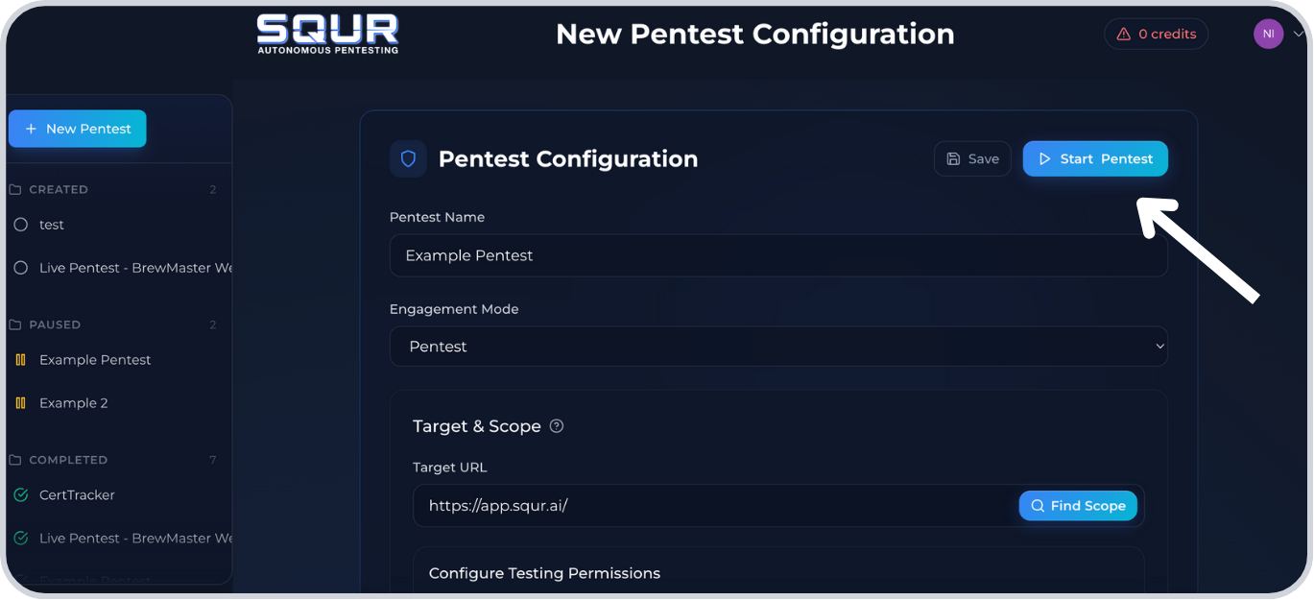Viewport: 1314px width, 600px height.
Task: Click the shield icon beside Pentest Configuration
Action: (x=408, y=158)
